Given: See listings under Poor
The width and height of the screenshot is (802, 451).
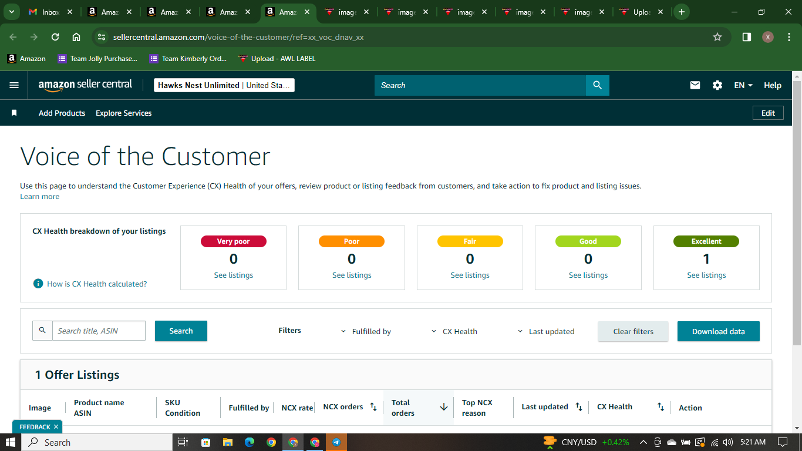Looking at the screenshot, I should [x=352, y=275].
